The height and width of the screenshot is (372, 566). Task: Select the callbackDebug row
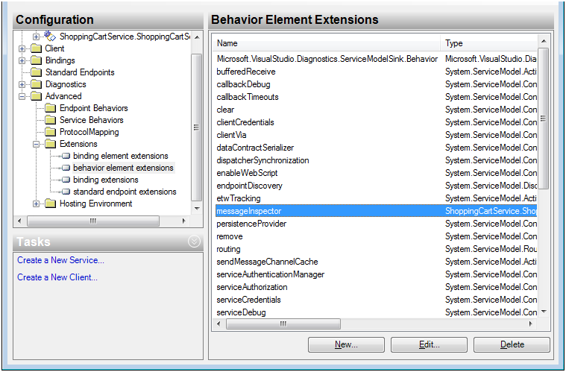(376, 84)
